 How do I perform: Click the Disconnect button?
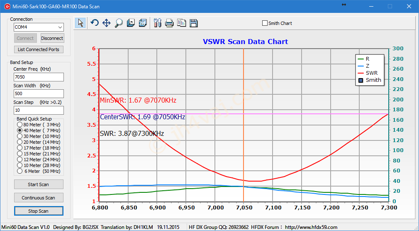[x=52, y=38]
